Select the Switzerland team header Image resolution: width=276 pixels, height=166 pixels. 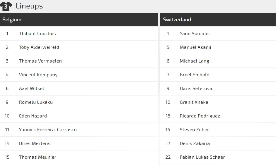tap(177, 20)
